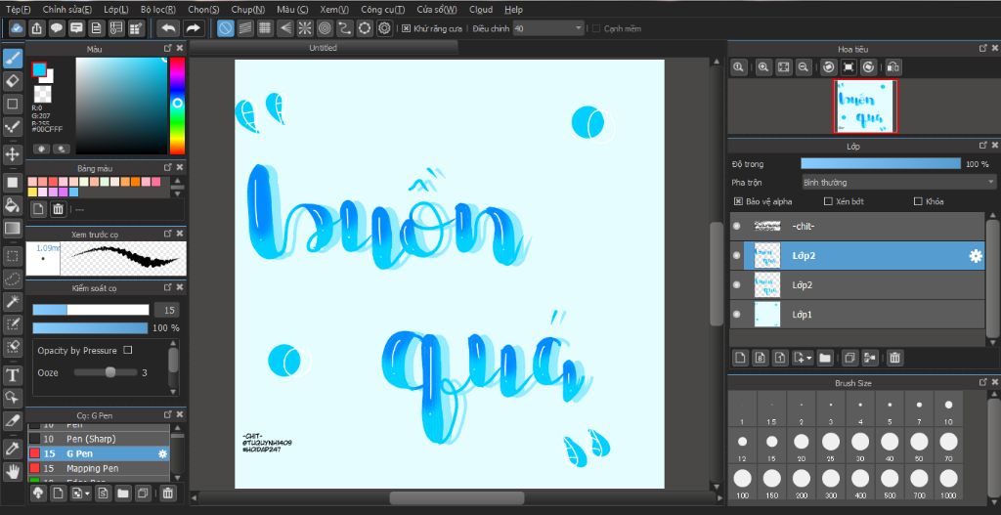Toggle the Bảo vệ alpha checkbox
Image resolution: width=1001 pixels, height=515 pixels.
(738, 201)
